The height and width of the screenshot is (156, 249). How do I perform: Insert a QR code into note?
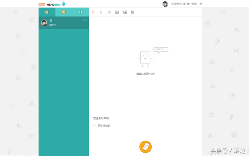(x=133, y=12)
